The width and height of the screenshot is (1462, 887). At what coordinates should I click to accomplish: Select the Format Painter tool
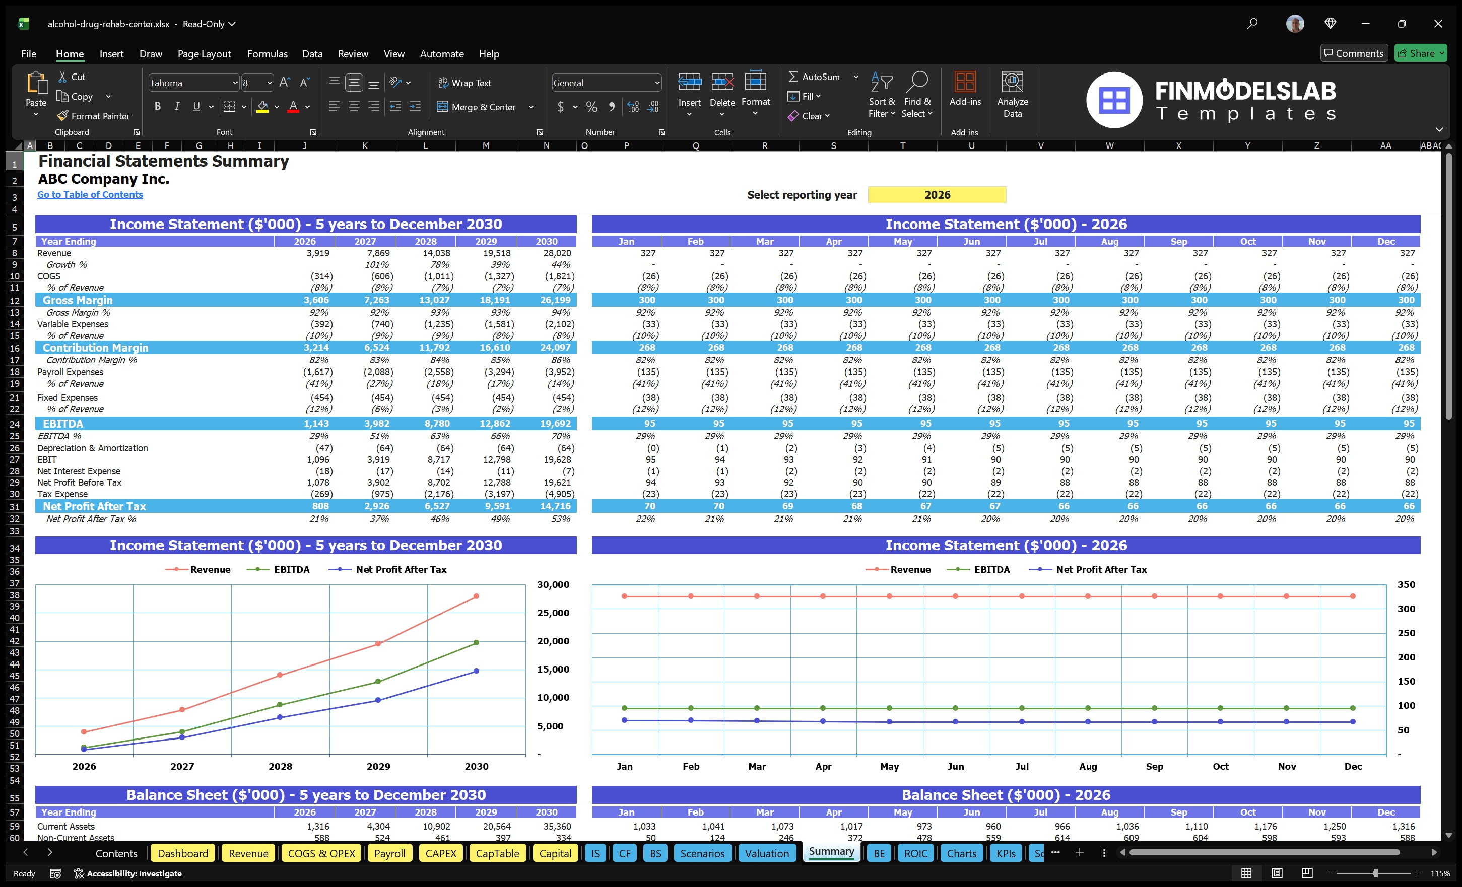tap(93, 116)
